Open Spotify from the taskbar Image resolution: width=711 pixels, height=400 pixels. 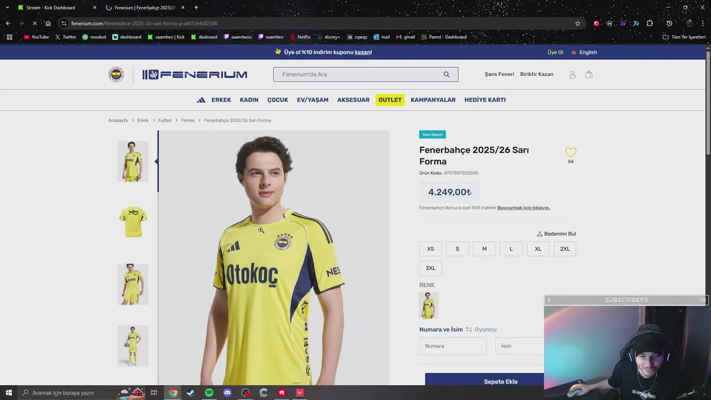tap(209, 393)
